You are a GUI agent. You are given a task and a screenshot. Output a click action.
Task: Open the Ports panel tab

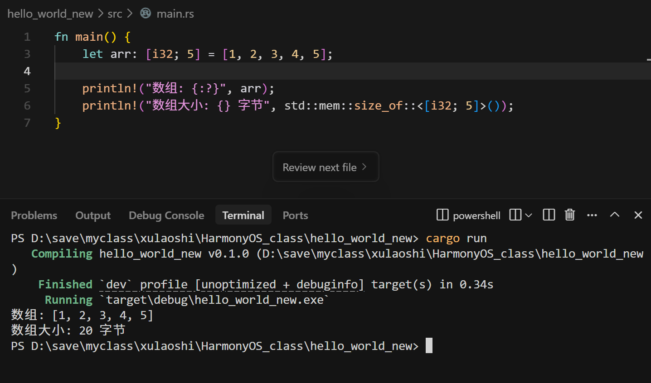tap(295, 215)
